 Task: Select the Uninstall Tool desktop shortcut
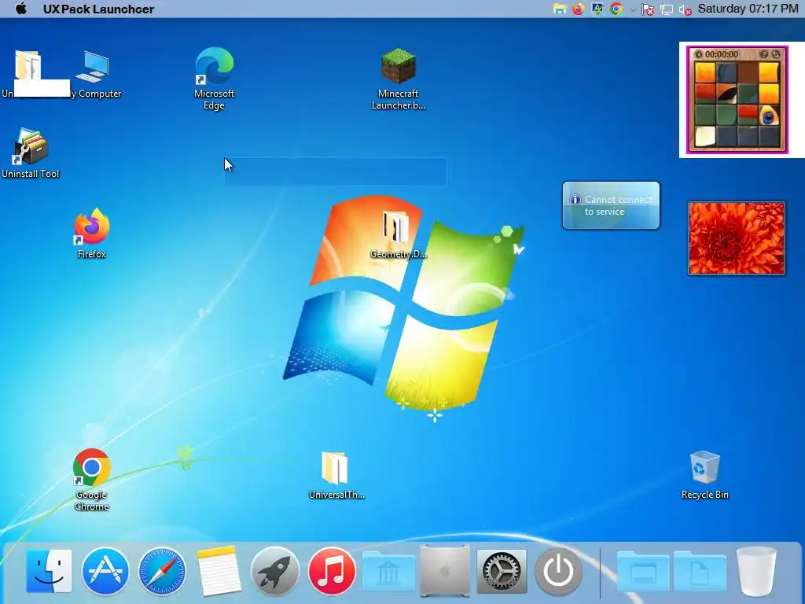(x=31, y=153)
